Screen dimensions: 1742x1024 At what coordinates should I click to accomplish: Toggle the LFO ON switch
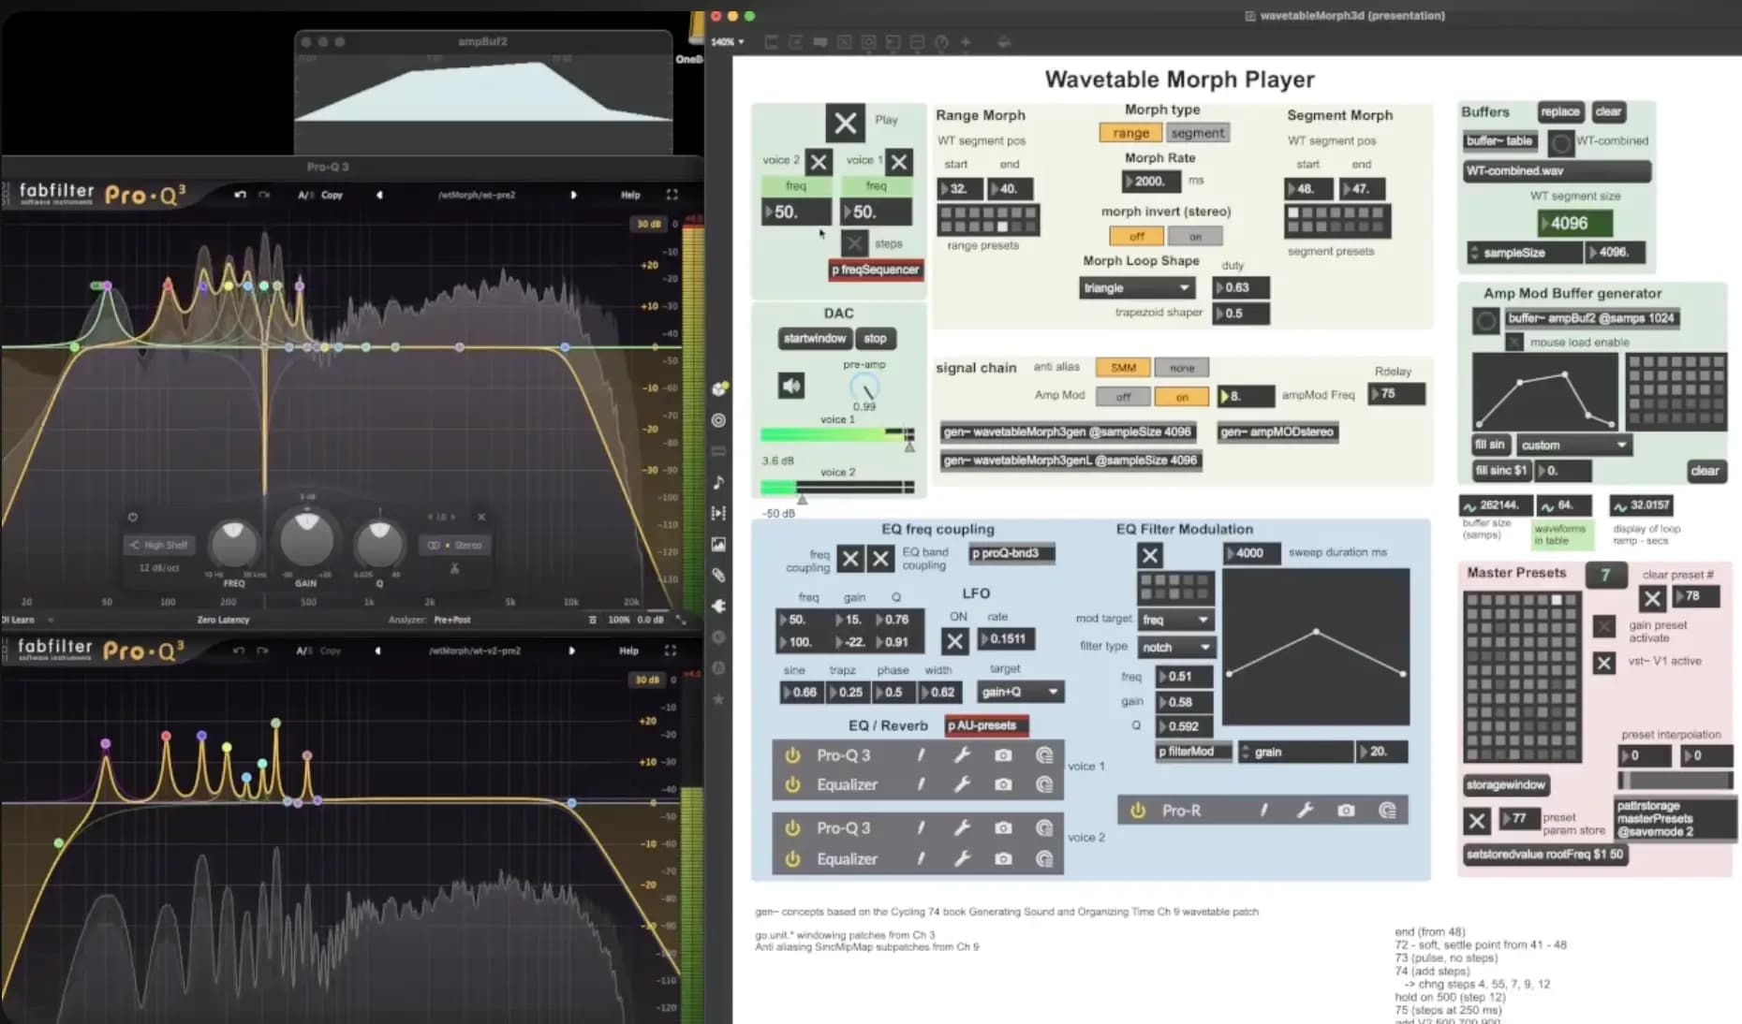[x=954, y=641]
